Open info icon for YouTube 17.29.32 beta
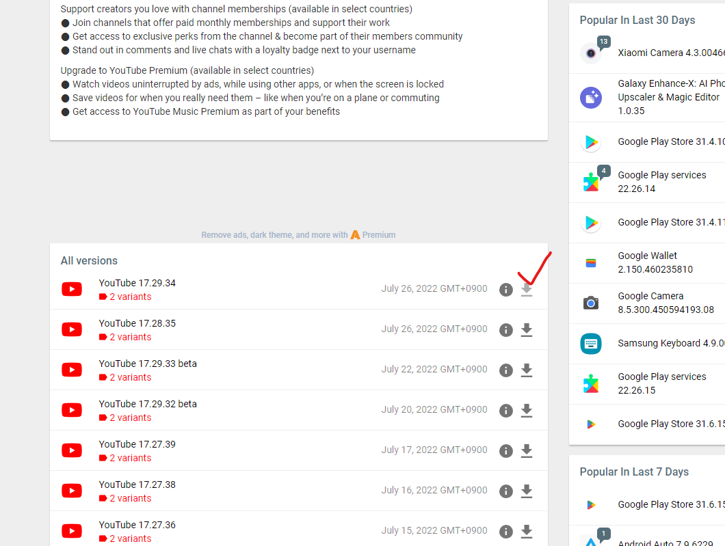The height and width of the screenshot is (546, 725). [506, 410]
